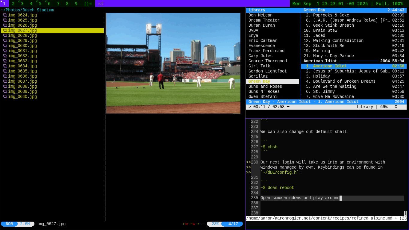This screenshot has height=230, width=409.
Task: Click the image icon beside img_0636.jpg
Action: (x=5, y=76)
